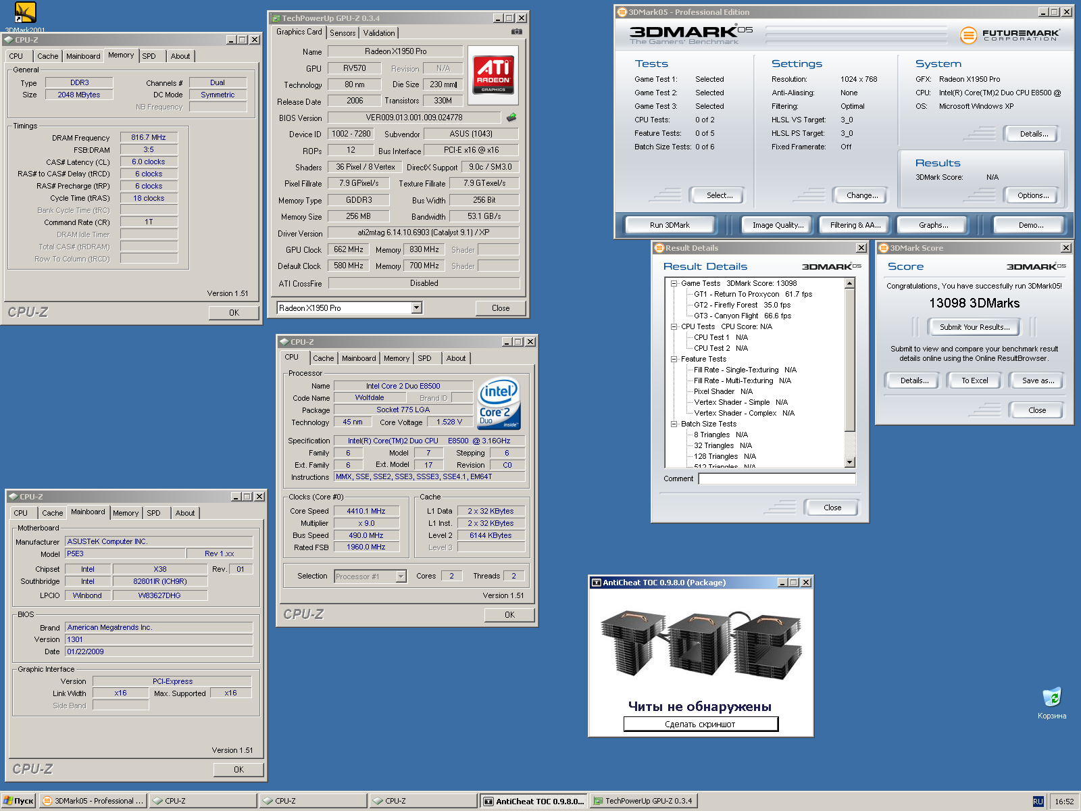1081x811 pixels.
Task: Click Close button in the GPU-Z window
Action: [501, 308]
